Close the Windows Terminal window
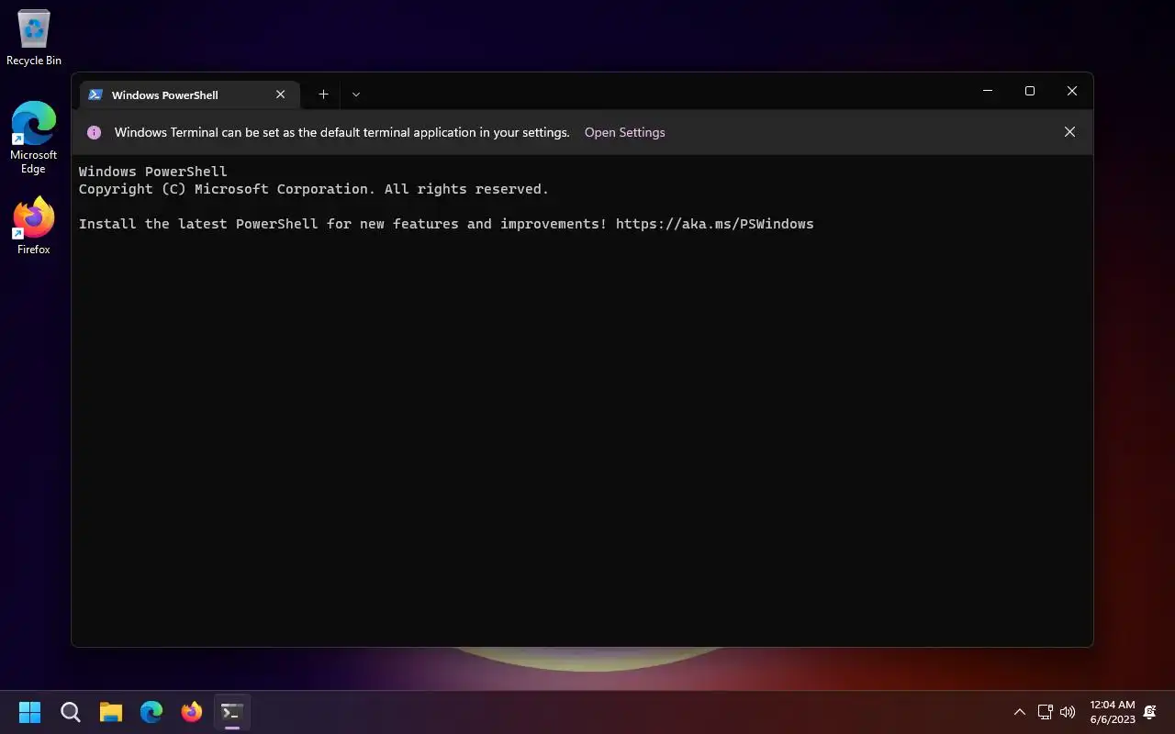This screenshot has height=734, width=1175. [x=1072, y=91]
